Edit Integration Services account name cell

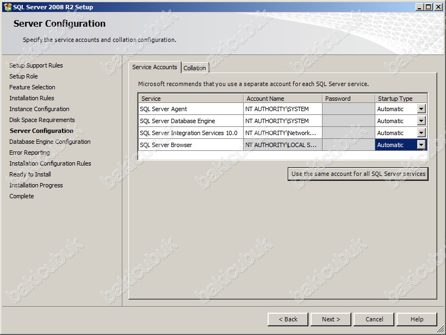[x=283, y=133]
